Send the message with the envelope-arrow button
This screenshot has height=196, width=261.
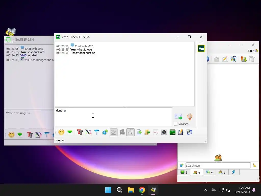(178, 116)
